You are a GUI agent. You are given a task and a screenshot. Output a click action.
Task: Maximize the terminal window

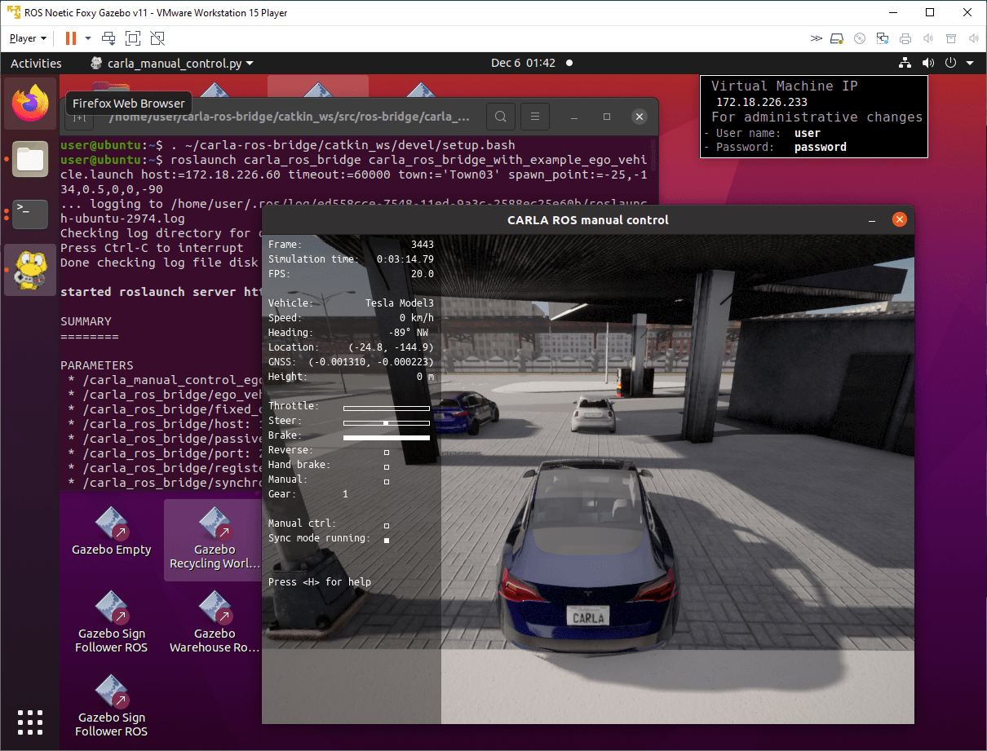pyautogui.click(x=607, y=117)
